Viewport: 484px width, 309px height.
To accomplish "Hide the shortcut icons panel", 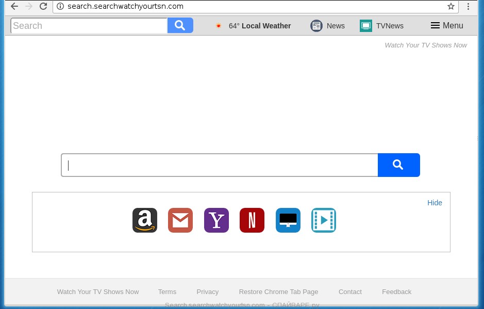I will coord(435,203).
